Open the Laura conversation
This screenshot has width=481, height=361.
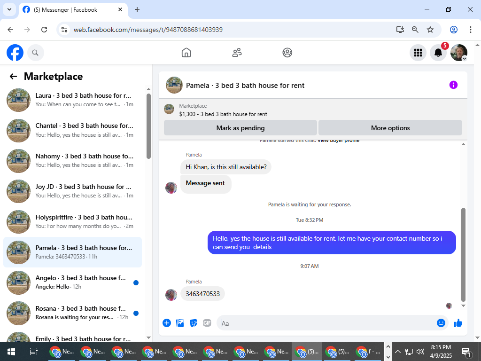73,100
